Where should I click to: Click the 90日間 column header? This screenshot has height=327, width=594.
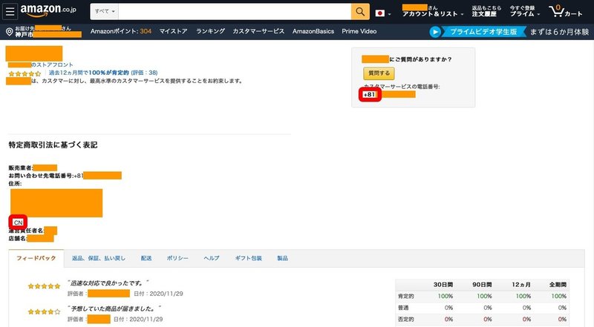pyautogui.click(x=481, y=285)
